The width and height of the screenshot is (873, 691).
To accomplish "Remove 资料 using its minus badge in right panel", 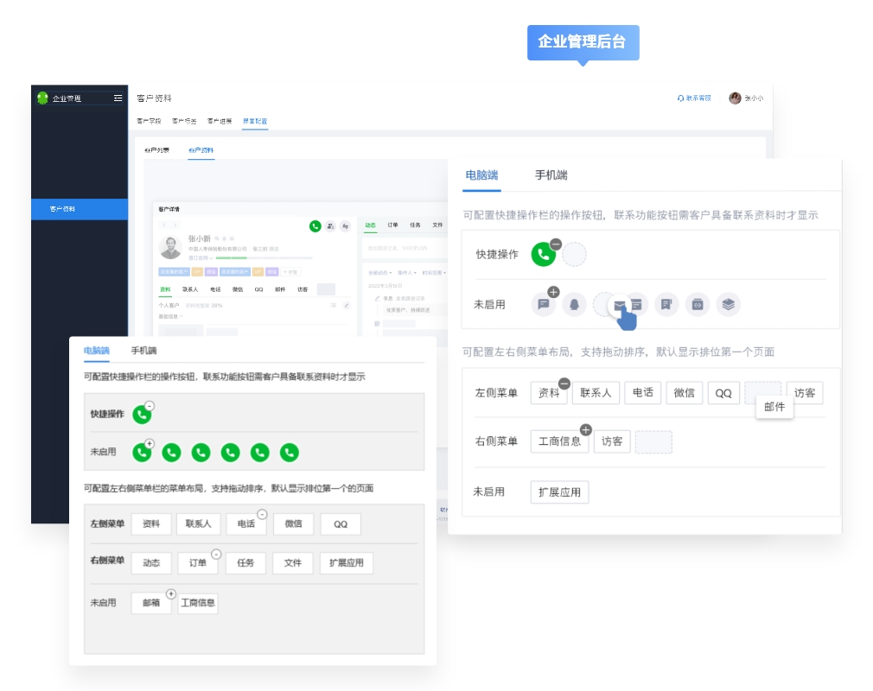I will point(564,384).
